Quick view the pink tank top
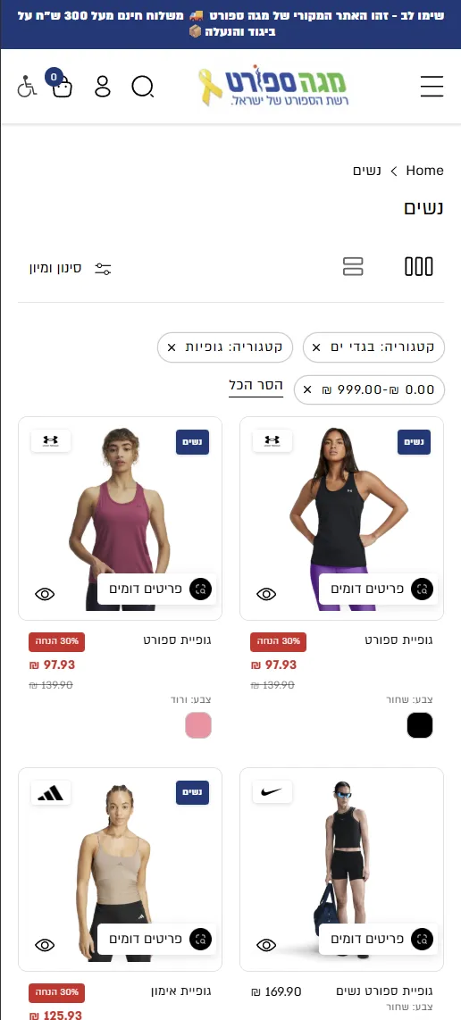 pyautogui.click(x=45, y=594)
